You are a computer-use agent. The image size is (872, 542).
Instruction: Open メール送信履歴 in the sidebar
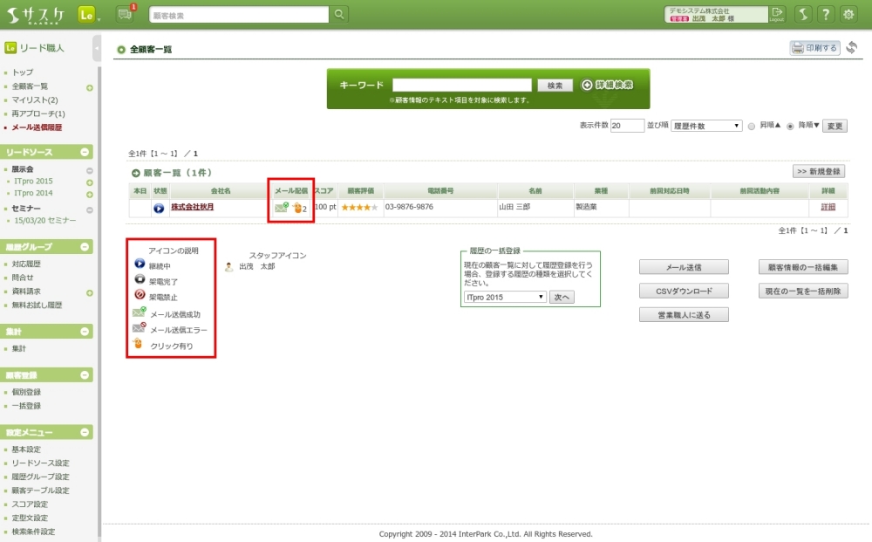pyautogui.click(x=37, y=127)
